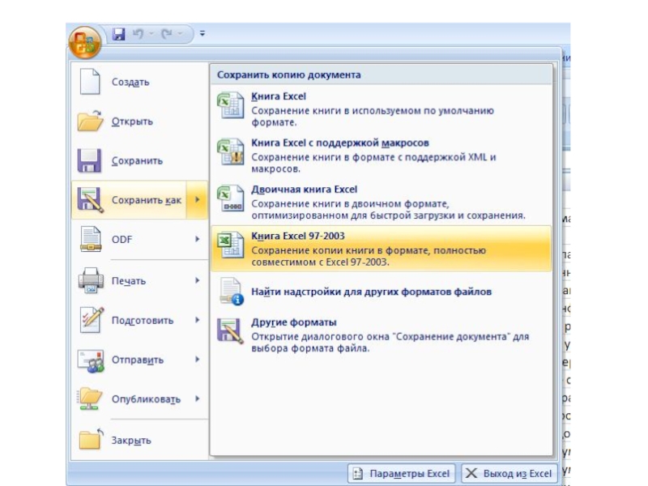Click the round Office button
Screen dimensions: 648x486
pyautogui.click(x=85, y=43)
